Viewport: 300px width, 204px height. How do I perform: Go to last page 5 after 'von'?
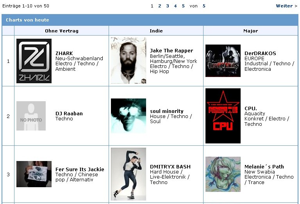[x=204, y=6]
